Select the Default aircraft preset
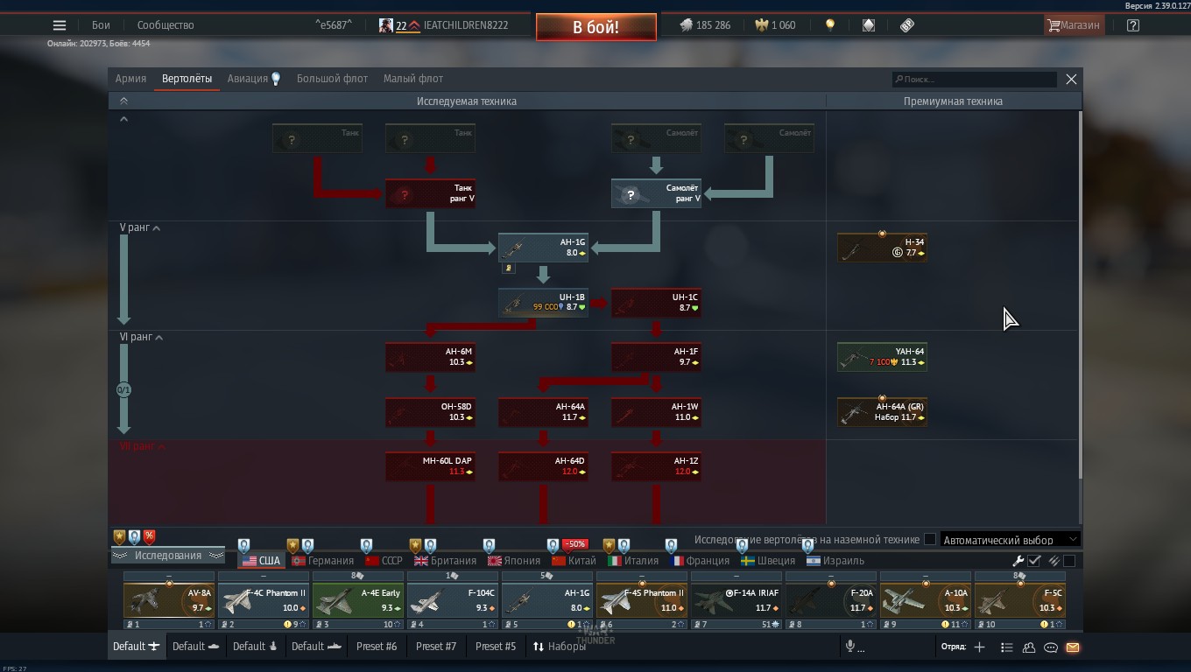1191x672 pixels. coord(136,647)
